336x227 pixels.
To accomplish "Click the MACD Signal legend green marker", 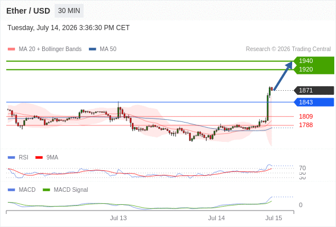I will [x=46, y=190].
